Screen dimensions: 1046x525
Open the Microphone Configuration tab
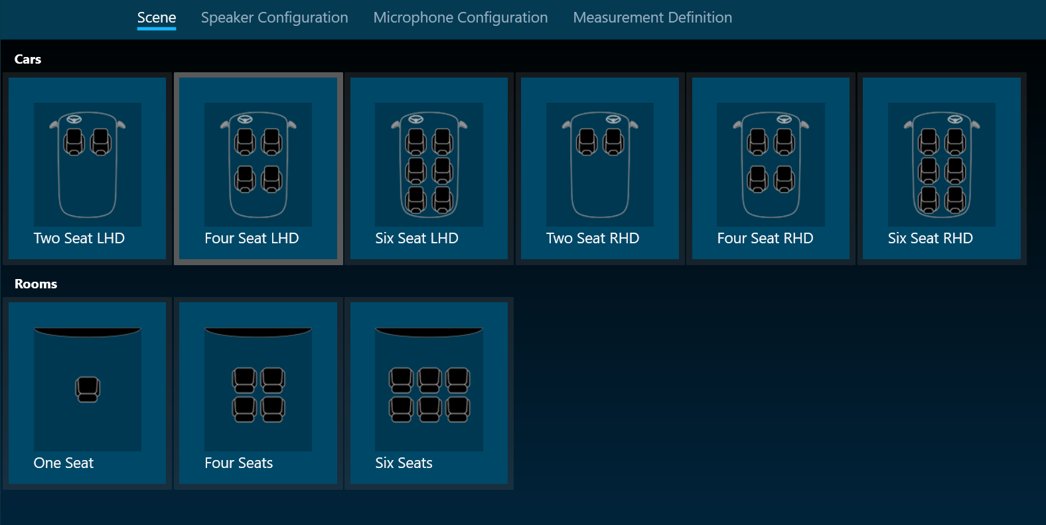coord(461,18)
